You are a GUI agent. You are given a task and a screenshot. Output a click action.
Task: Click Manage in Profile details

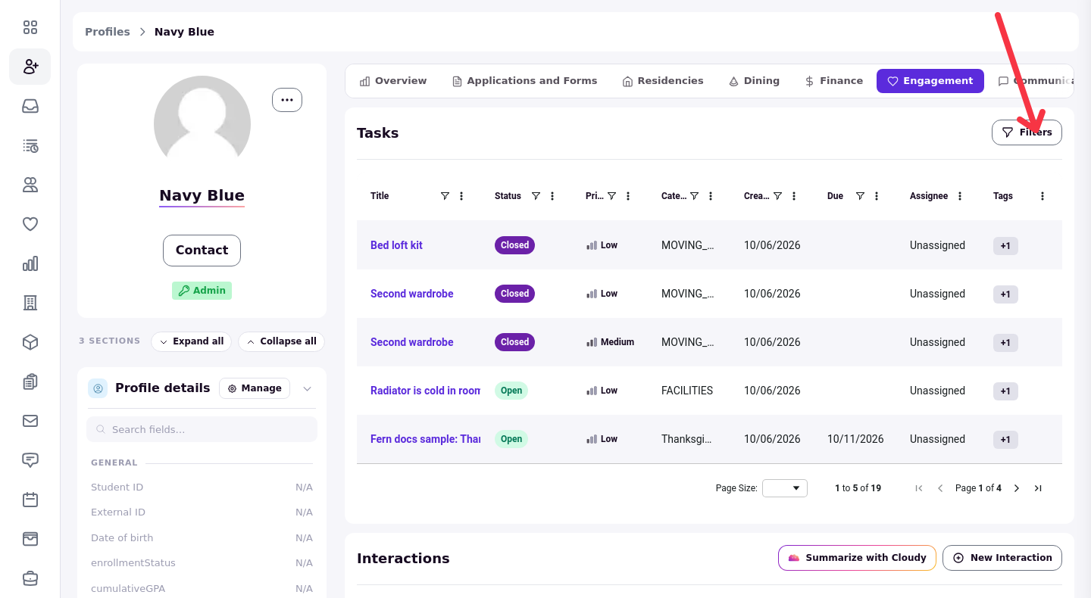point(255,388)
